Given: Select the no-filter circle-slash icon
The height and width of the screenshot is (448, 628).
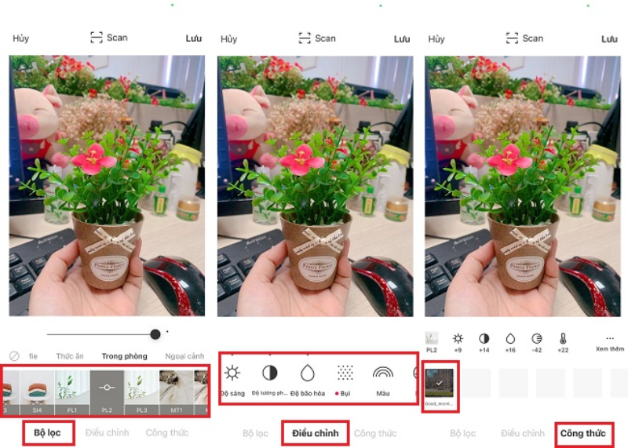Looking at the screenshot, I should coord(14,356).
